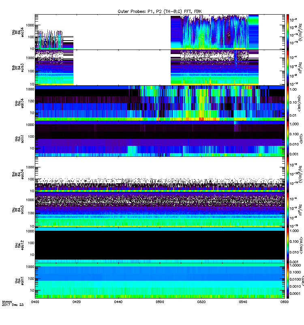Click the '2017 Dec 23' date label
The height and width of the screenshot is (325, 304).
point(13,305)
